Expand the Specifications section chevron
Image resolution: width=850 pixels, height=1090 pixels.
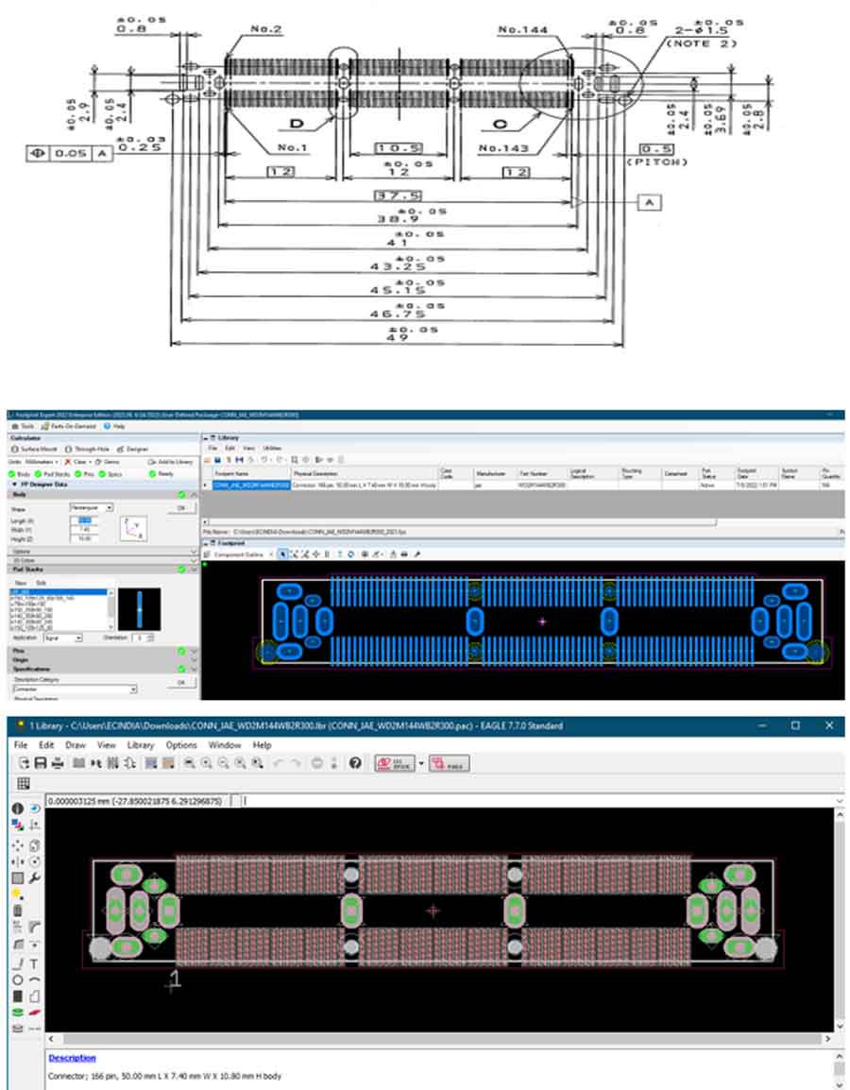click(194, 669)
